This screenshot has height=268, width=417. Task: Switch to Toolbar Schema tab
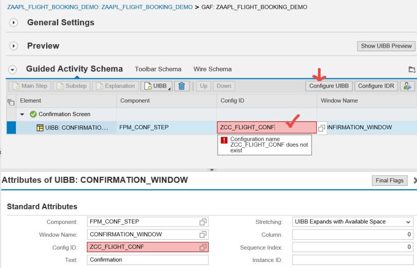(158, 69)
